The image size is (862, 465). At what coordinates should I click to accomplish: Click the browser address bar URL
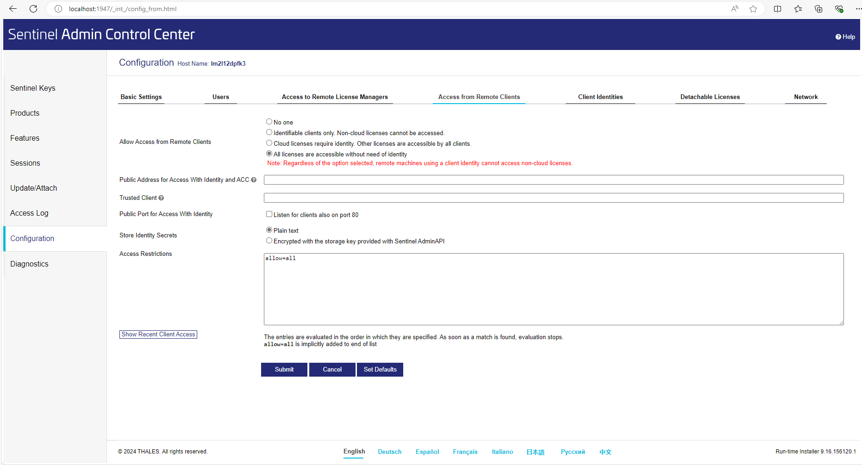point(123,9)
